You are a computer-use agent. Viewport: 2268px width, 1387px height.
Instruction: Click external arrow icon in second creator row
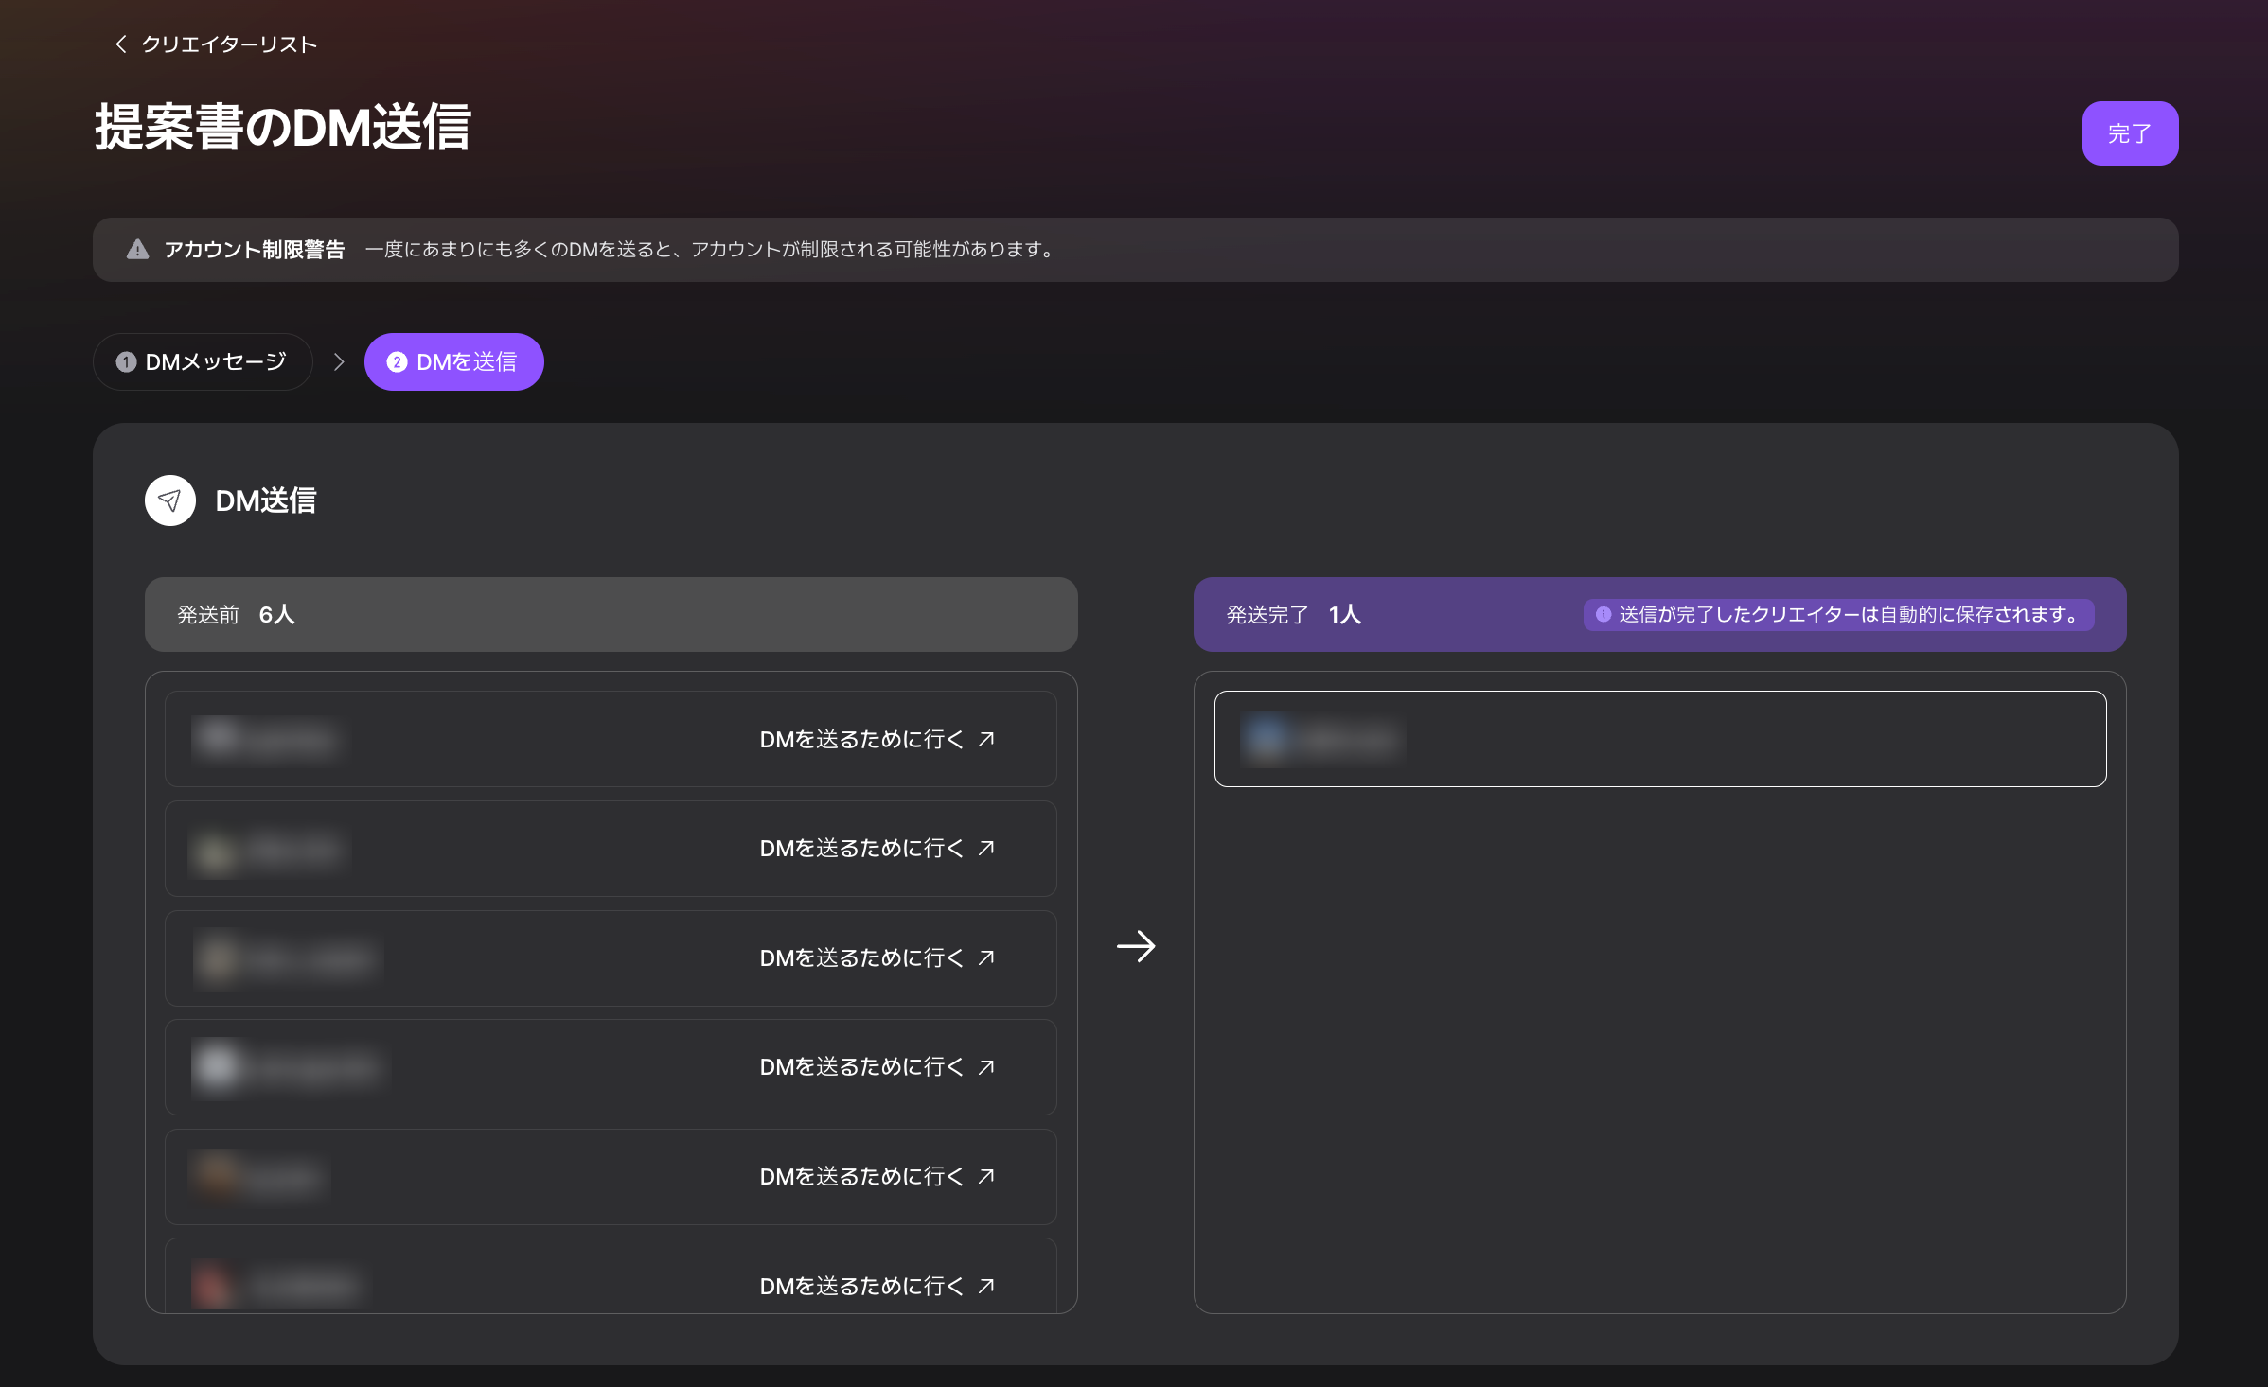tap(986, 848)
